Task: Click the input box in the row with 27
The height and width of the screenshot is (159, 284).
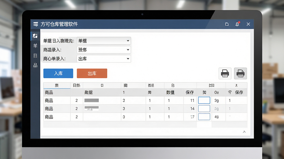Action: click(204, 117)
